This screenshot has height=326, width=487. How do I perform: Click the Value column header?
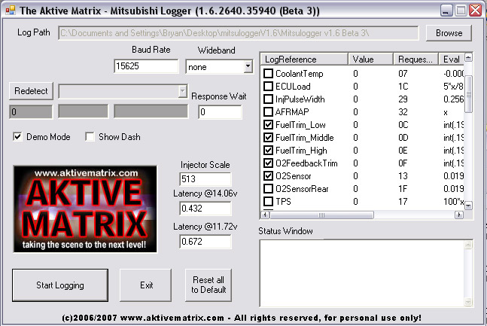(x=371, y=59)
